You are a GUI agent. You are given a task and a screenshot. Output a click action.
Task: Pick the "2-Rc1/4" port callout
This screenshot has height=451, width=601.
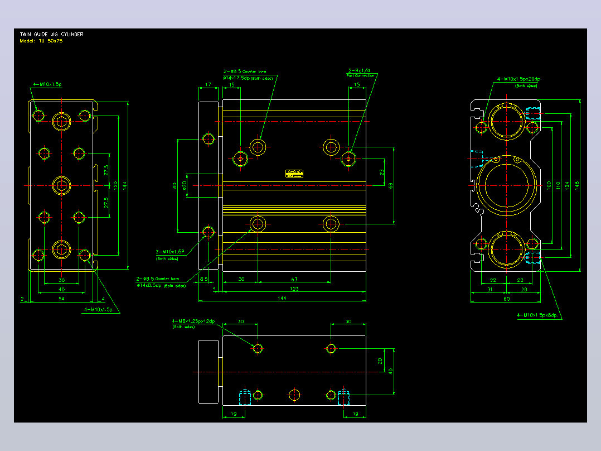(359, 71)
